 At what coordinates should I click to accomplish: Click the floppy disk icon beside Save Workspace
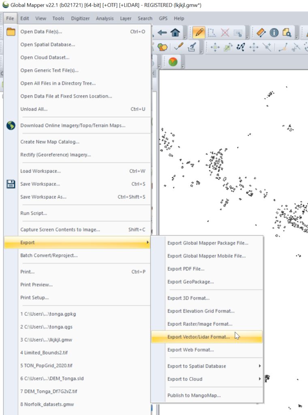11,184
